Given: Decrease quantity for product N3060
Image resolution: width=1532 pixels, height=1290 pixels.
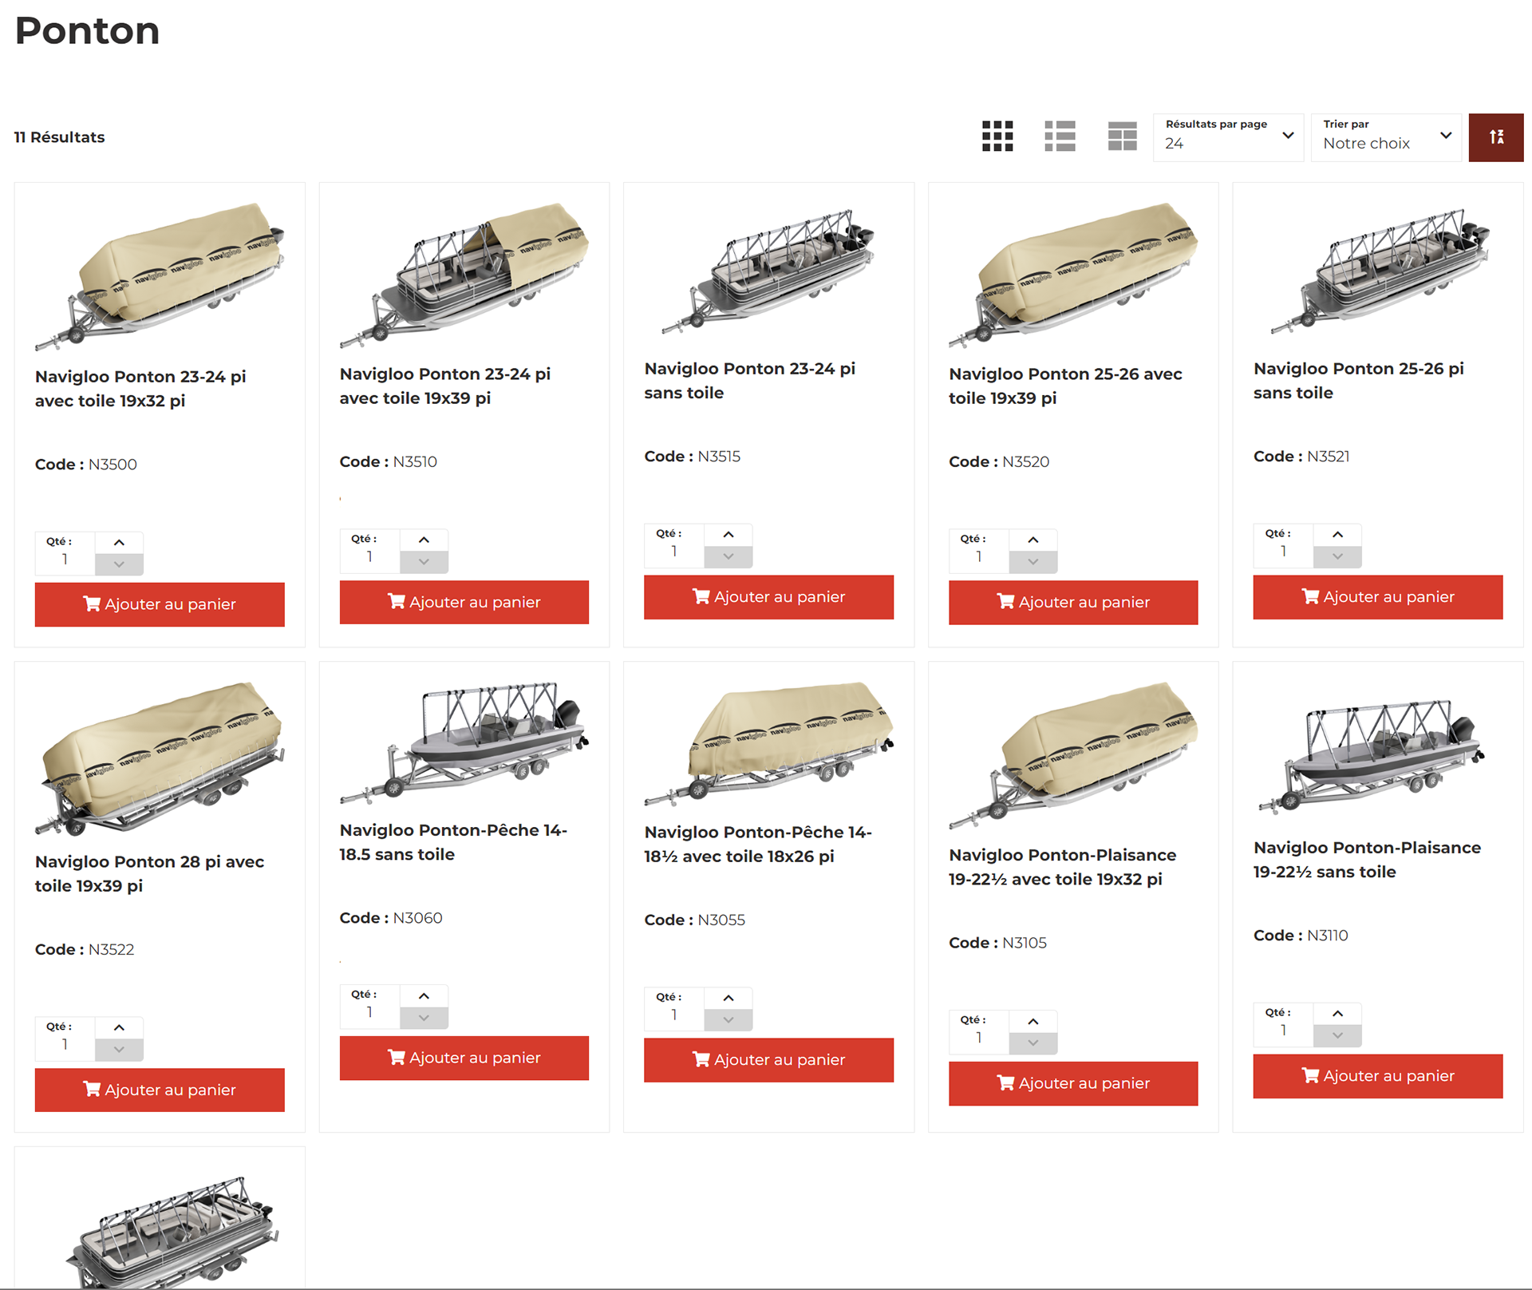Looking at the screenshot, I should (x=424, y=1018).
